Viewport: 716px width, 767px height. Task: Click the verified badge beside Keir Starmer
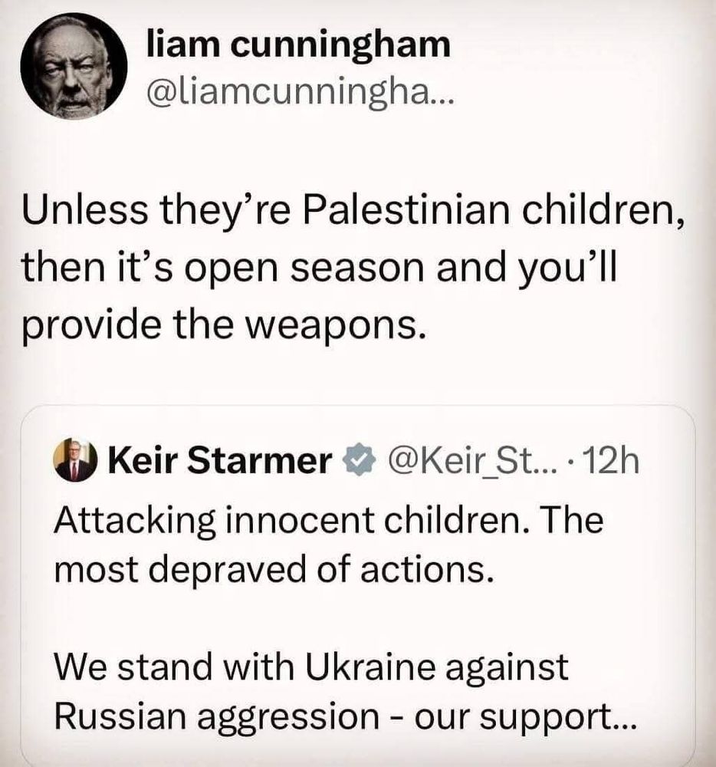(360, 460)
